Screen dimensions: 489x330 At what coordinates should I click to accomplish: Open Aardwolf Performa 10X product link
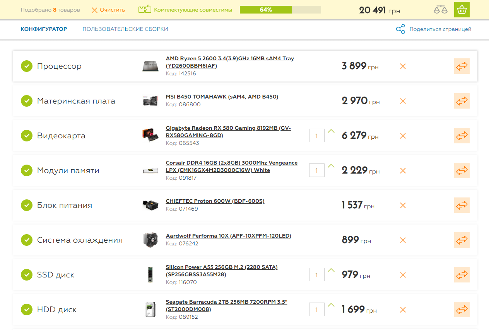(228, 236)
